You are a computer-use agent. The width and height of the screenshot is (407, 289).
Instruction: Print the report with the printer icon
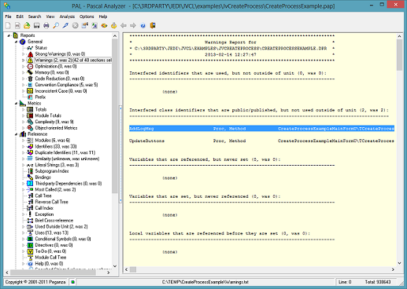tap(46, 25)
